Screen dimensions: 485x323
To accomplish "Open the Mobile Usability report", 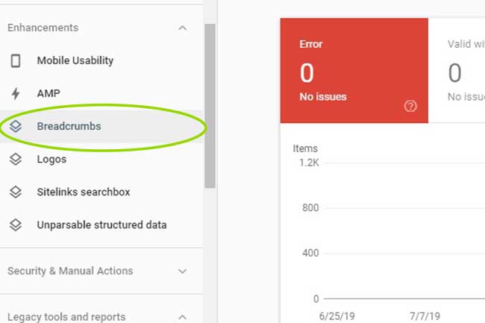I will point(75,60).
